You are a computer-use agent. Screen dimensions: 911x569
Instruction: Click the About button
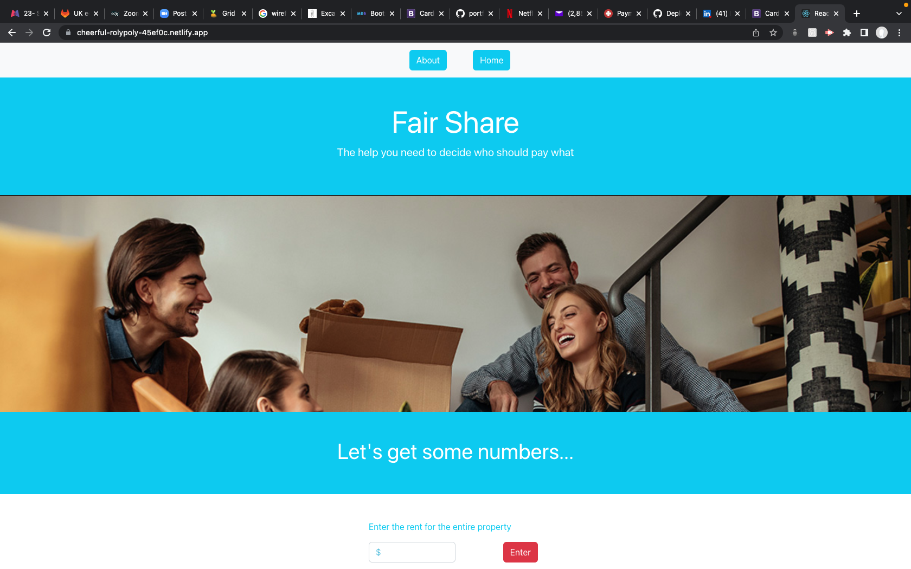(428, 60)
